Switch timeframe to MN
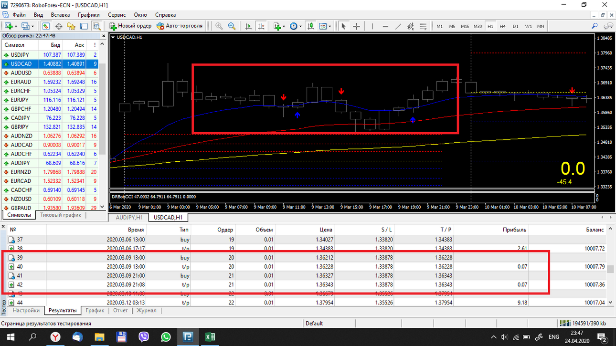Screen dimensions: 616x346 [x=540, y=26]
